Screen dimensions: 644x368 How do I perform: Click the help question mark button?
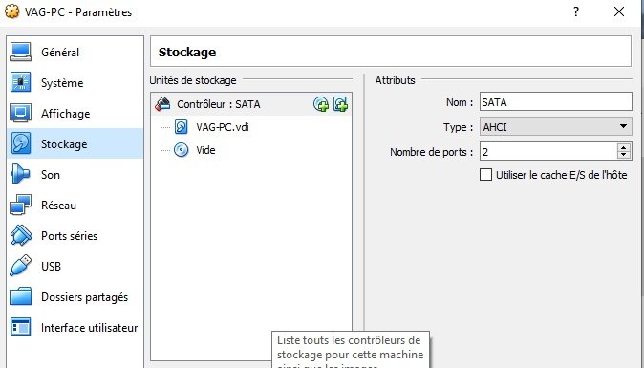pyautogui.click(x=576, y=11)
